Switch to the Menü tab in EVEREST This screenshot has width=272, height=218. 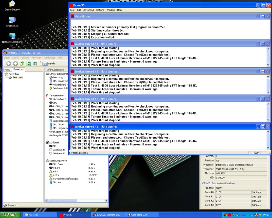(x=7, y=69)
